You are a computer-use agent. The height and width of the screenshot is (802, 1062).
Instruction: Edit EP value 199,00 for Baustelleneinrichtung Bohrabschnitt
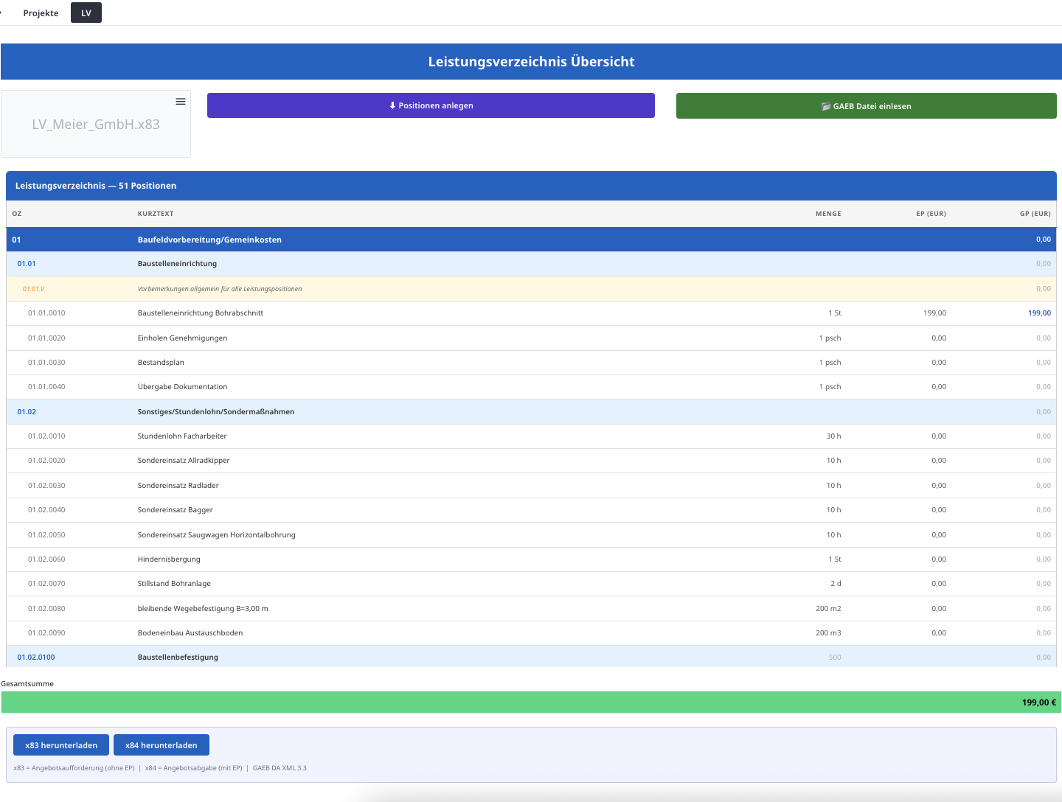[934, 313]
